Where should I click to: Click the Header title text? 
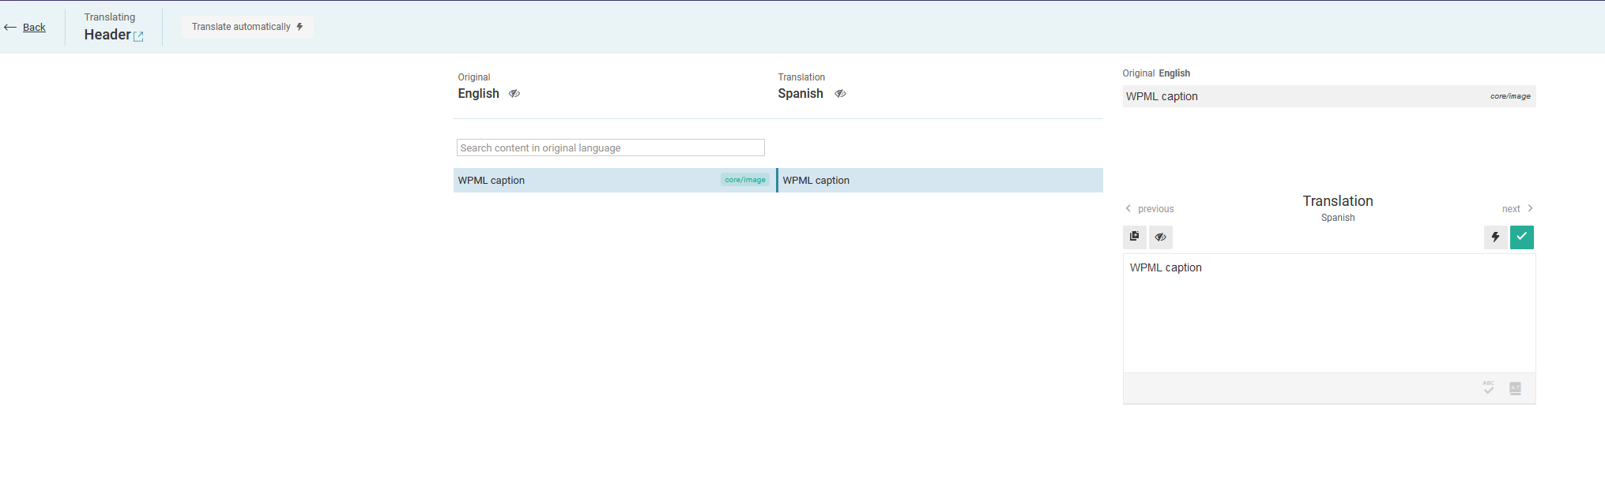click(x=107, y=35)
